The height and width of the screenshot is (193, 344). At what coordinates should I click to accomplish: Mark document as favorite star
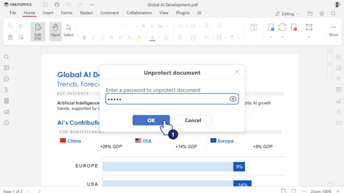[x=322, y=13]
